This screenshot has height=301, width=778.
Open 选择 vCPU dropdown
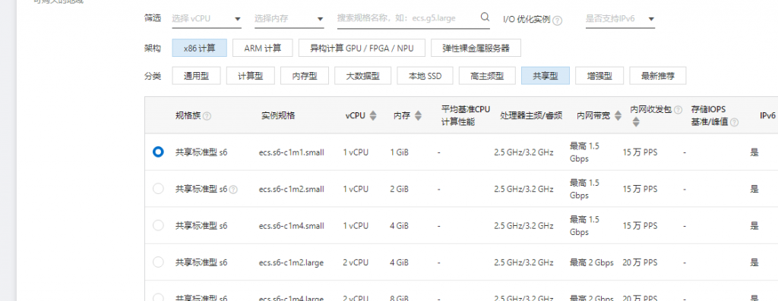[x=207, y=19]
